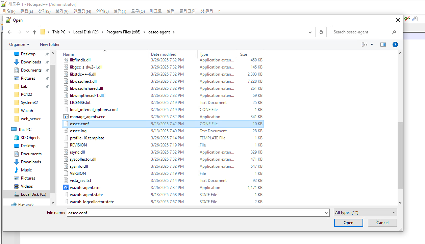This screenshot has height=244, width=425.
Task: Open the 플러그인 menu in Notepad++
Action: (x=187, y=11)
